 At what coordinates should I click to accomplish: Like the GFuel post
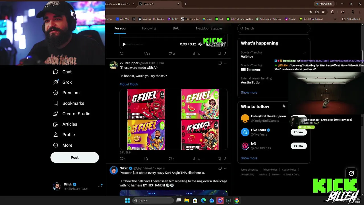coord(171,159)
